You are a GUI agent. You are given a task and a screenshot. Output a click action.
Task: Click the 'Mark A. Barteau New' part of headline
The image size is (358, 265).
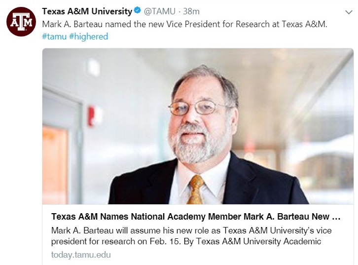286,217
